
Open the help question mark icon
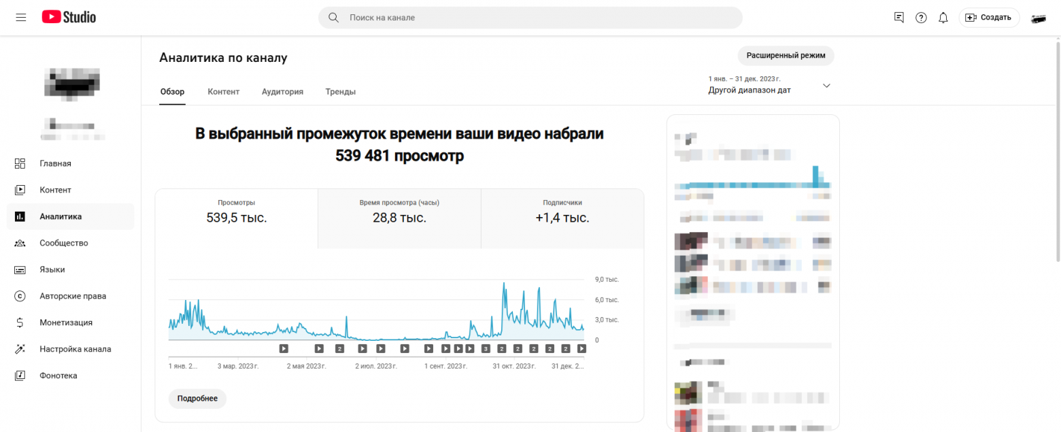[921, 18]
